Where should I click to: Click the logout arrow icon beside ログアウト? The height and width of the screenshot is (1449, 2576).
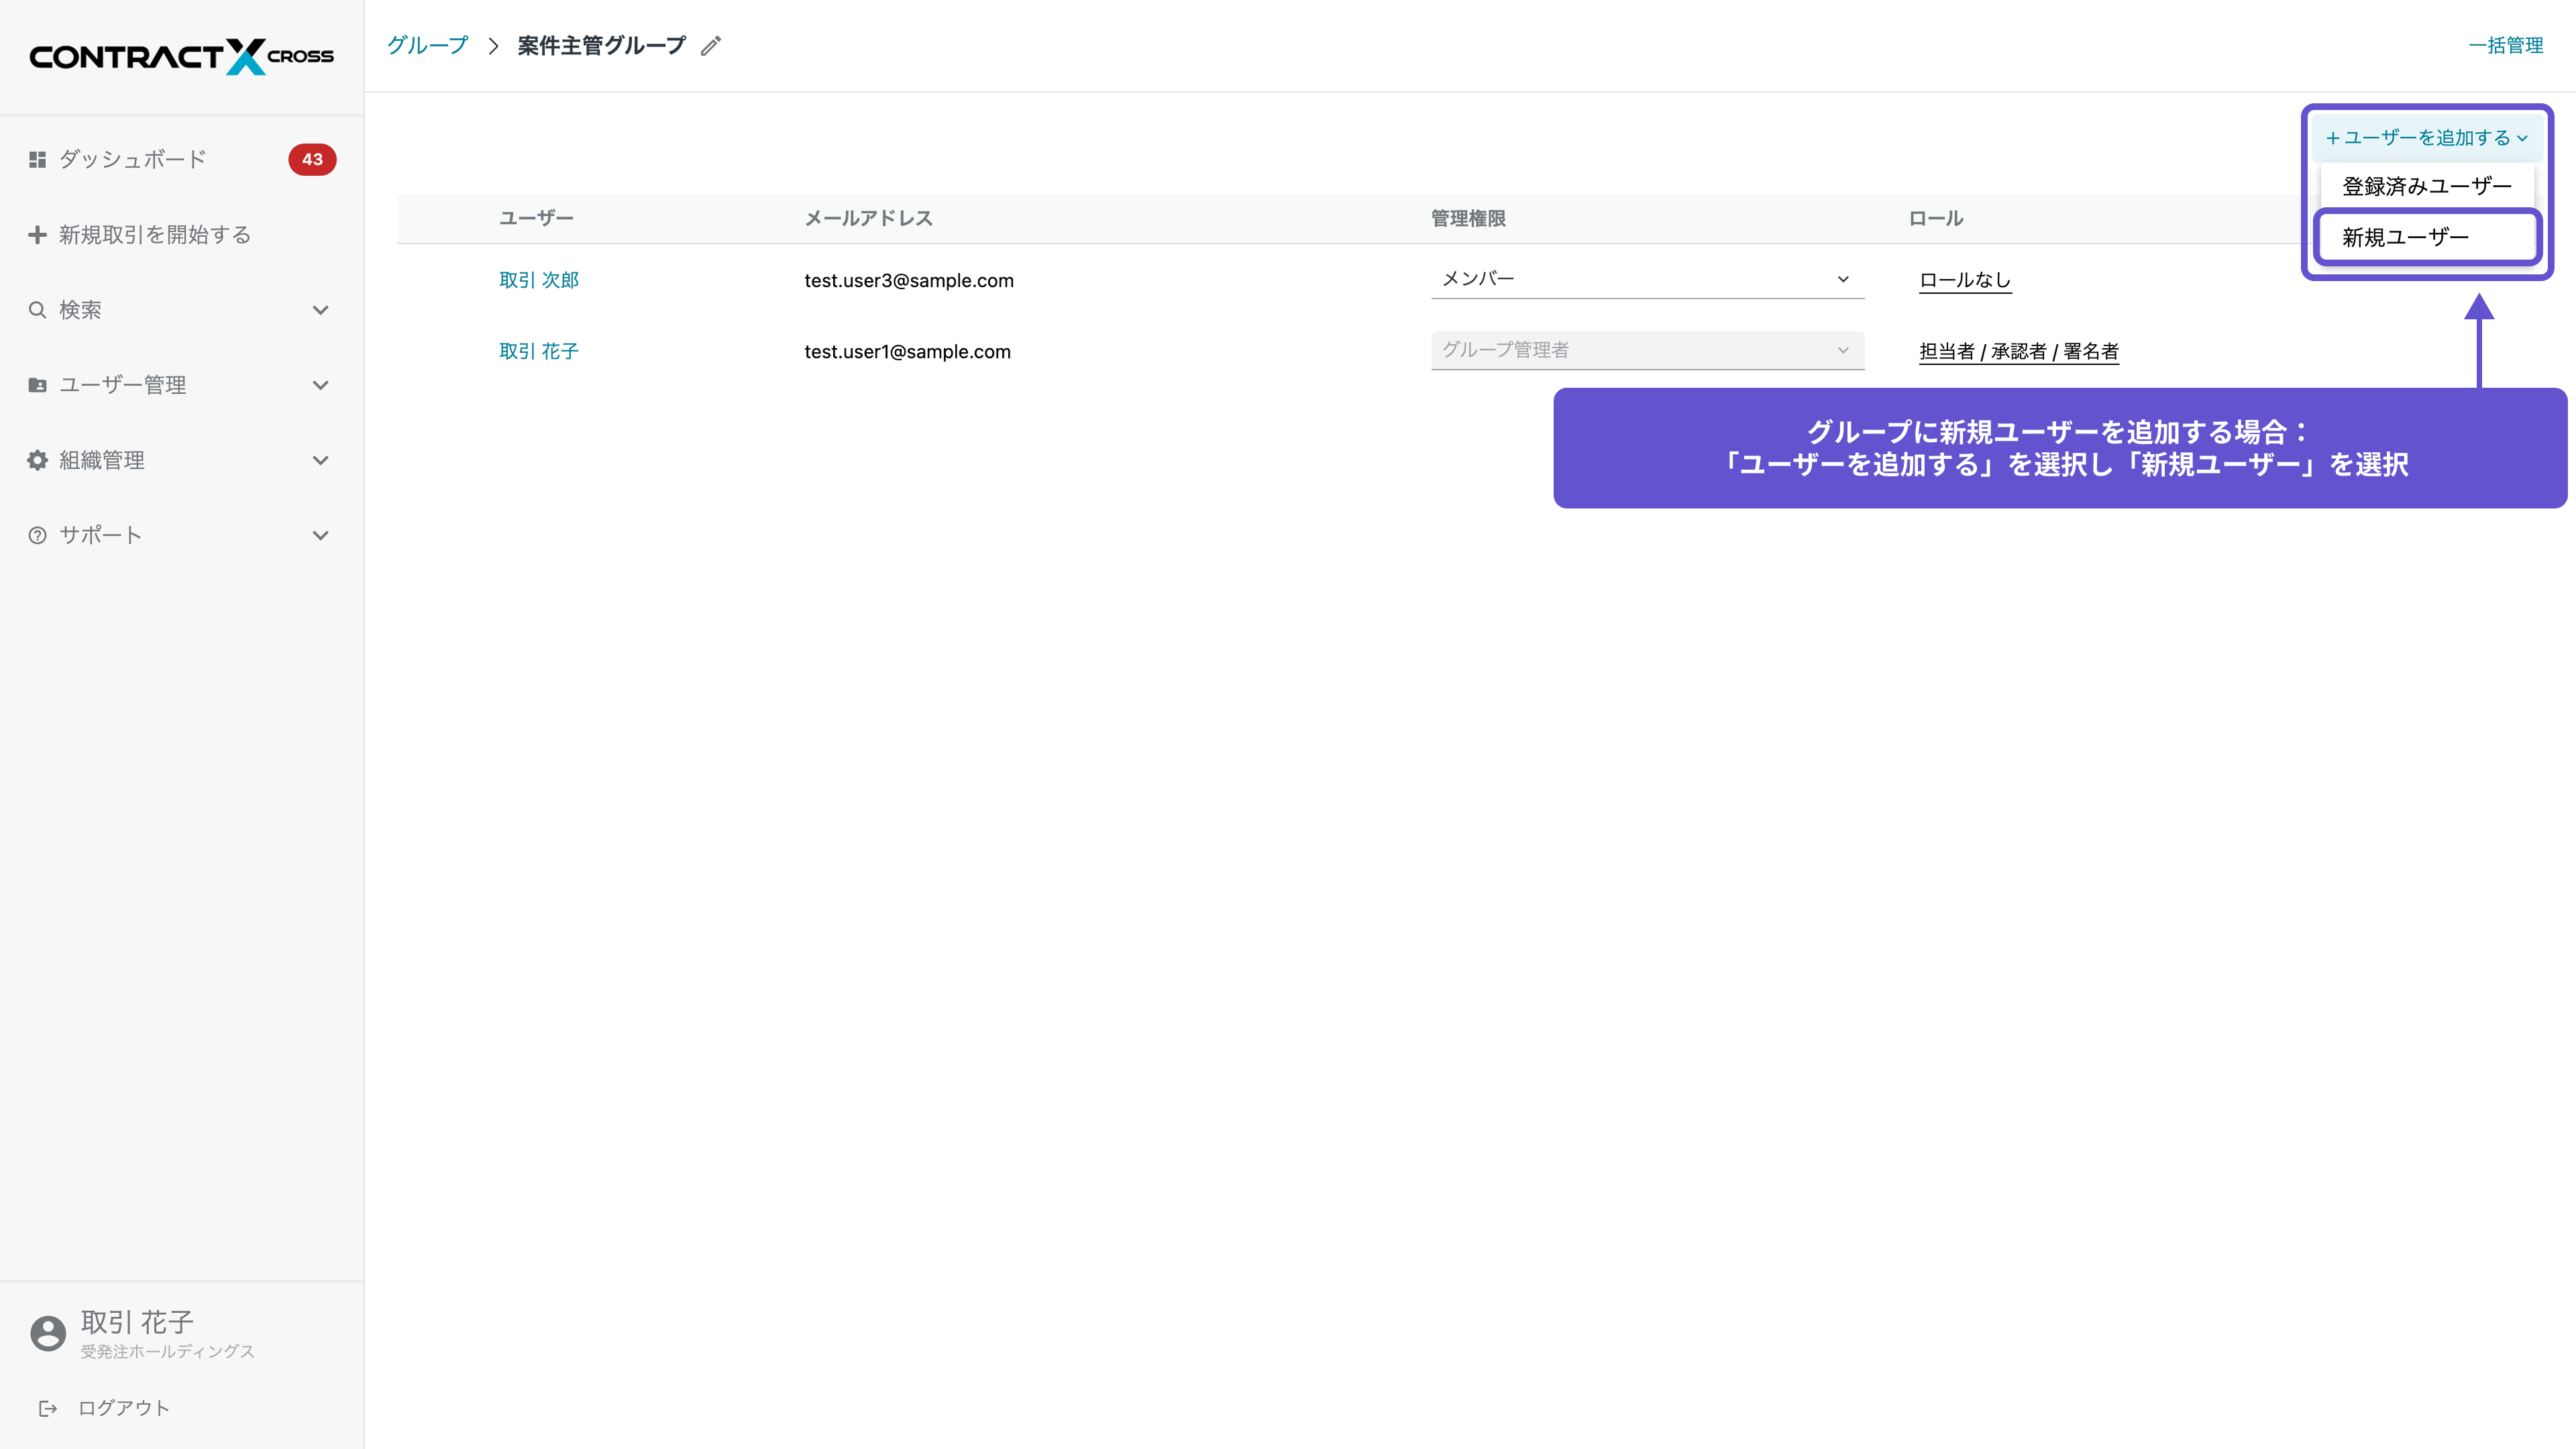[47, 1407]
